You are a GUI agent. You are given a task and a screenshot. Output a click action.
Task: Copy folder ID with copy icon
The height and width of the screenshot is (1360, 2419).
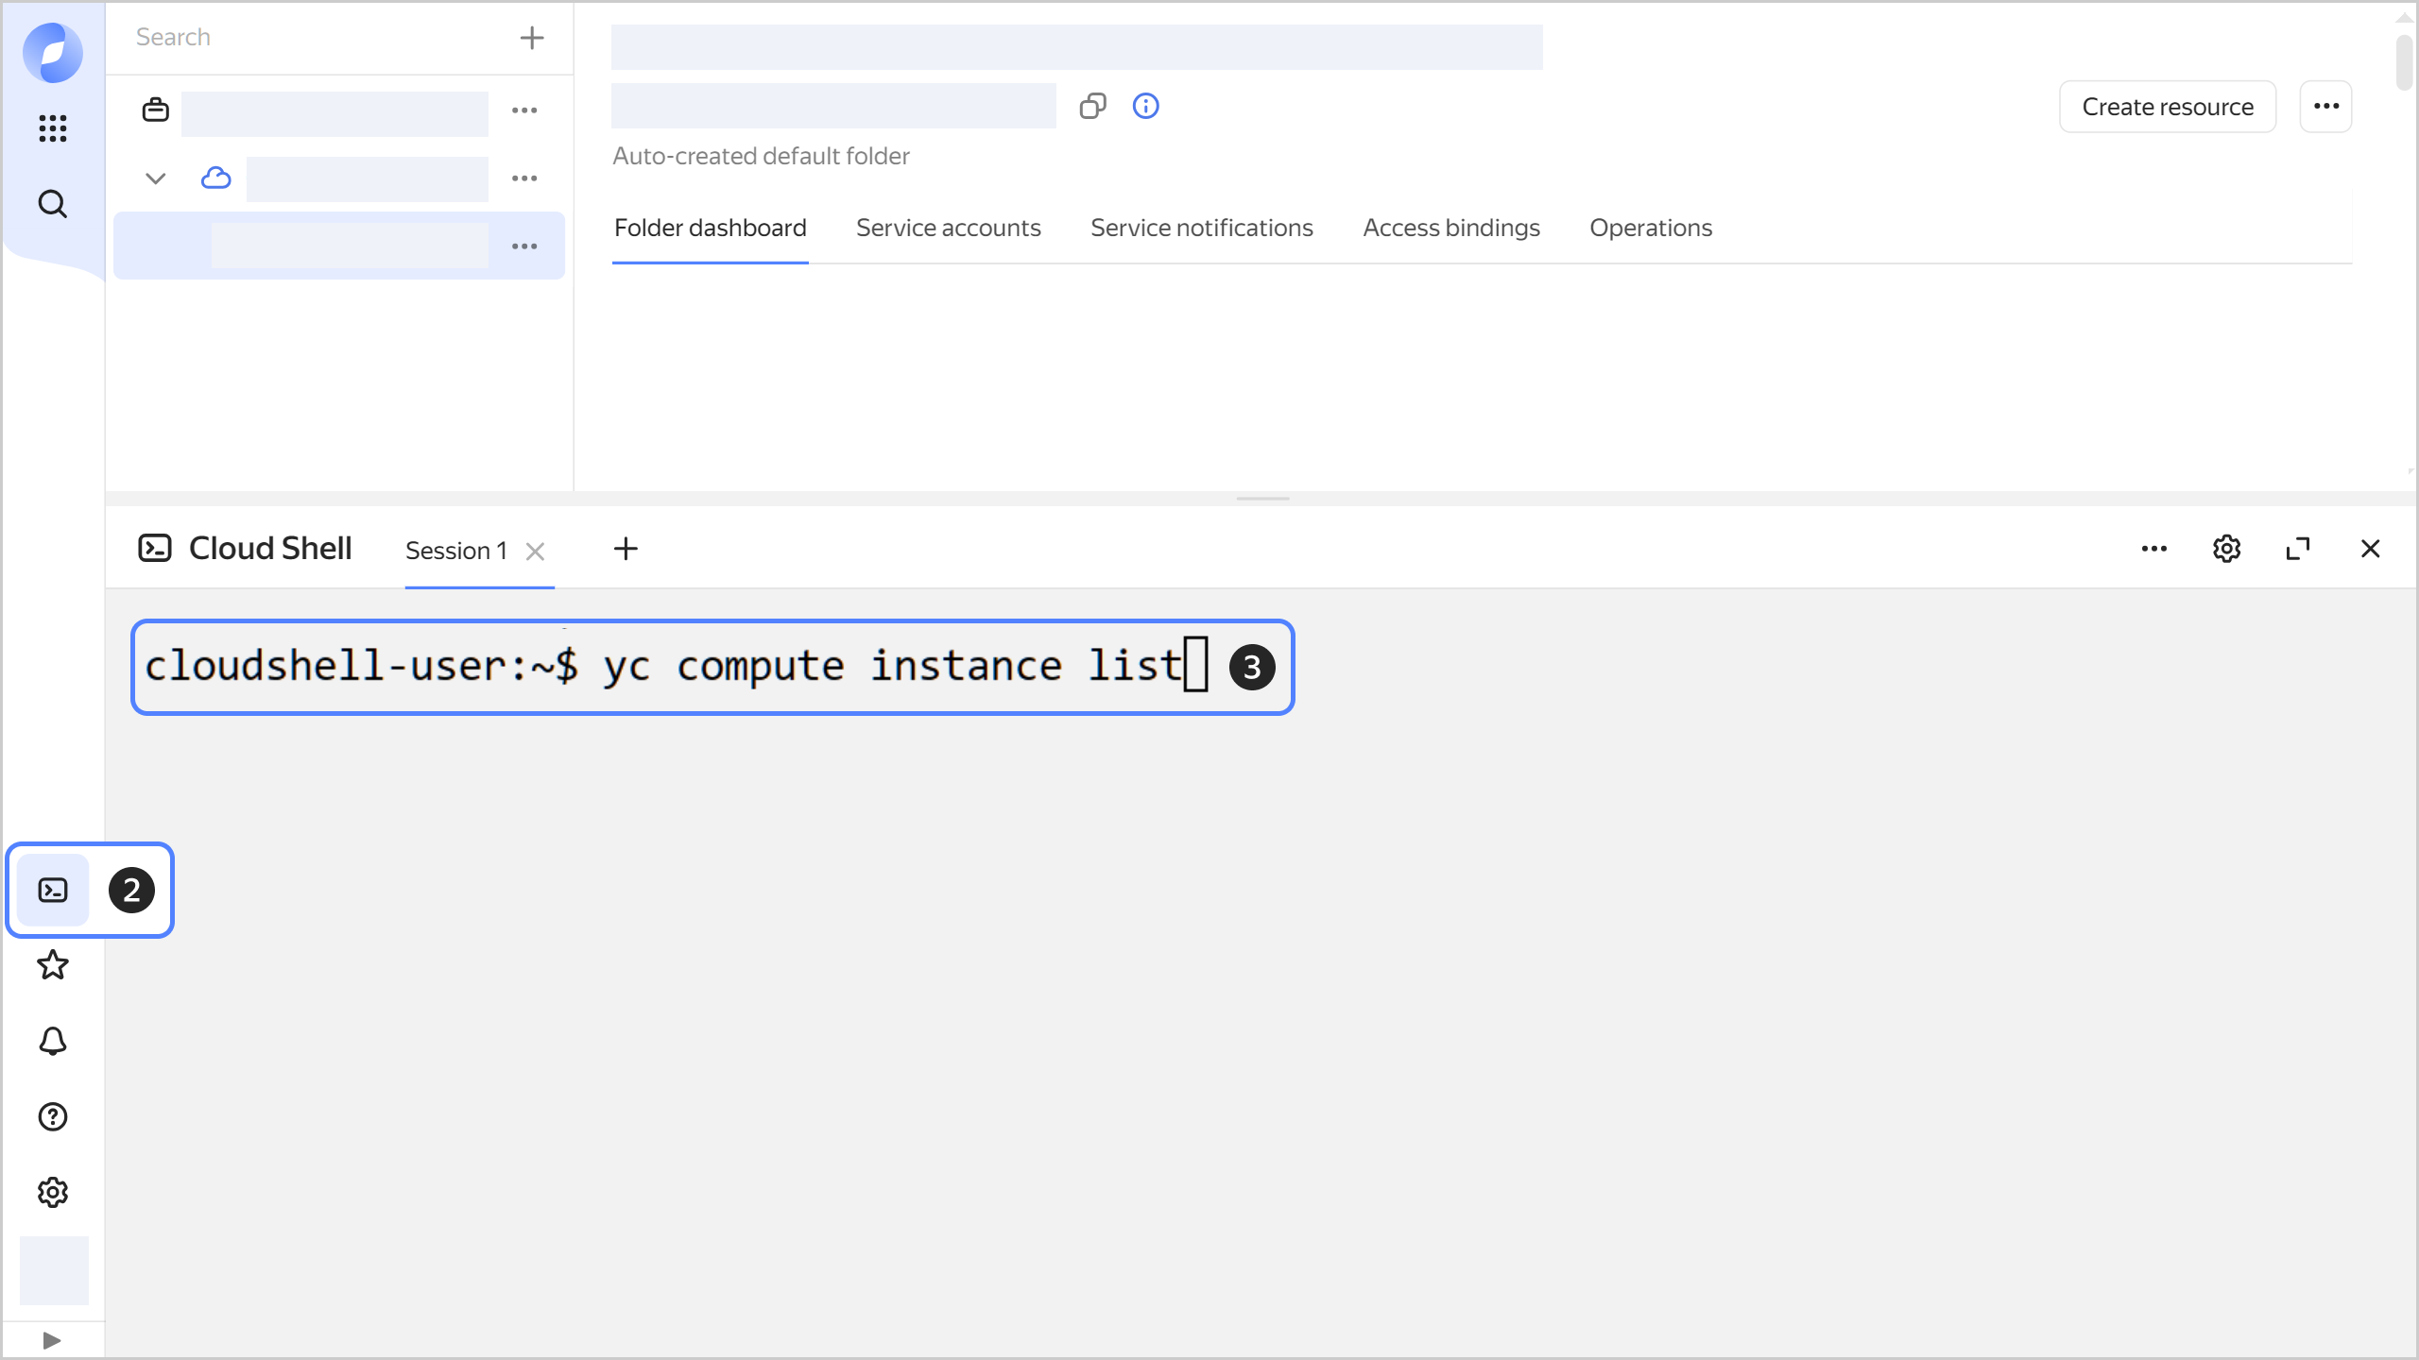point(1092,106)
